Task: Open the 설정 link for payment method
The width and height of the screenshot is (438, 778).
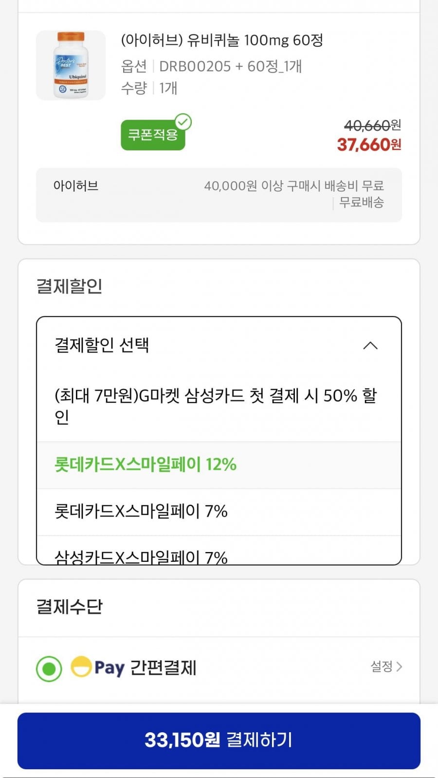Action: 382,666
